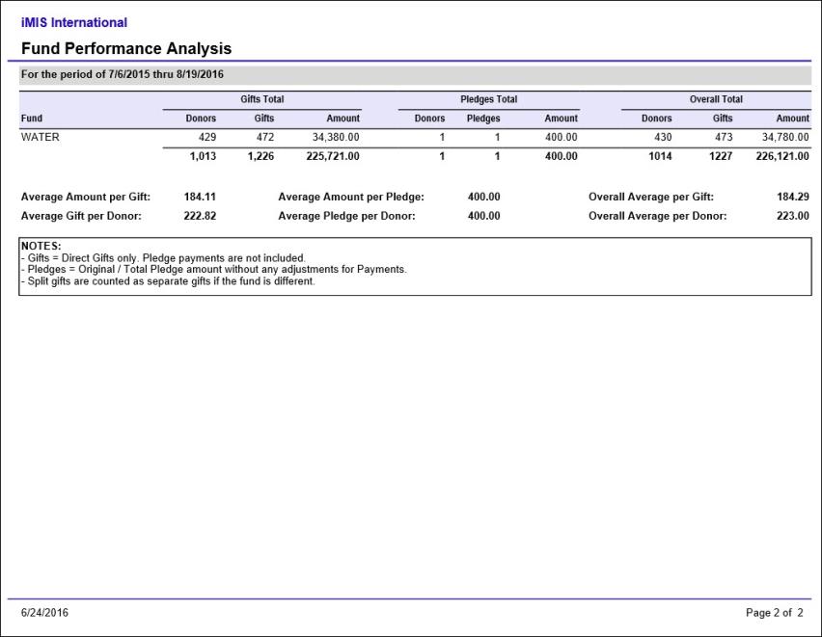Click the note about Original / Total Pledge amount

point(214,269)
